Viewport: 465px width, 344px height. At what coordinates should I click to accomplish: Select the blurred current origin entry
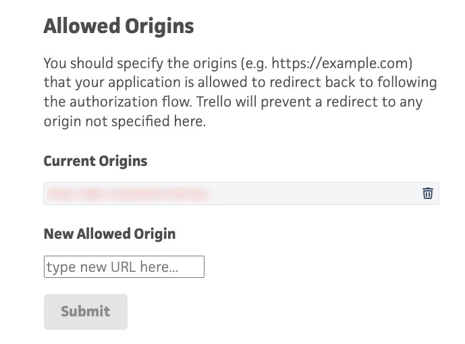click(x=127, y=194)
